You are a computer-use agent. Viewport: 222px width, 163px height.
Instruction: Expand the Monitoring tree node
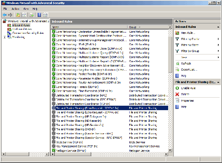[4, 37]
